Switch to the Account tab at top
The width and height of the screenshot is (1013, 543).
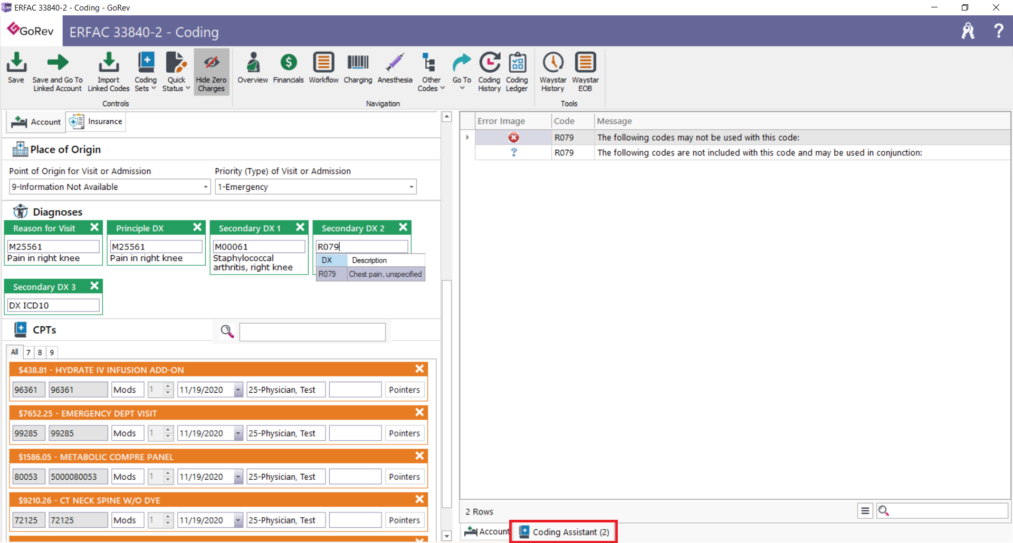pos(36,122)
